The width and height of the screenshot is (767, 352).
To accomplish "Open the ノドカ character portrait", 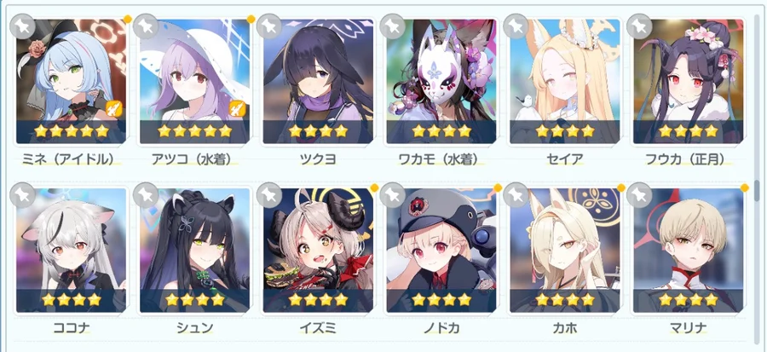I will click(x=441, y=251).
